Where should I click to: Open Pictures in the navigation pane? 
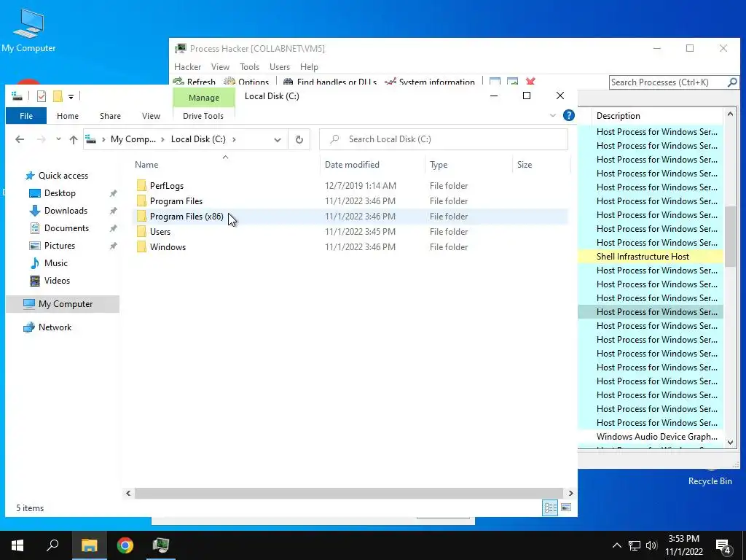tap(60, 246)
